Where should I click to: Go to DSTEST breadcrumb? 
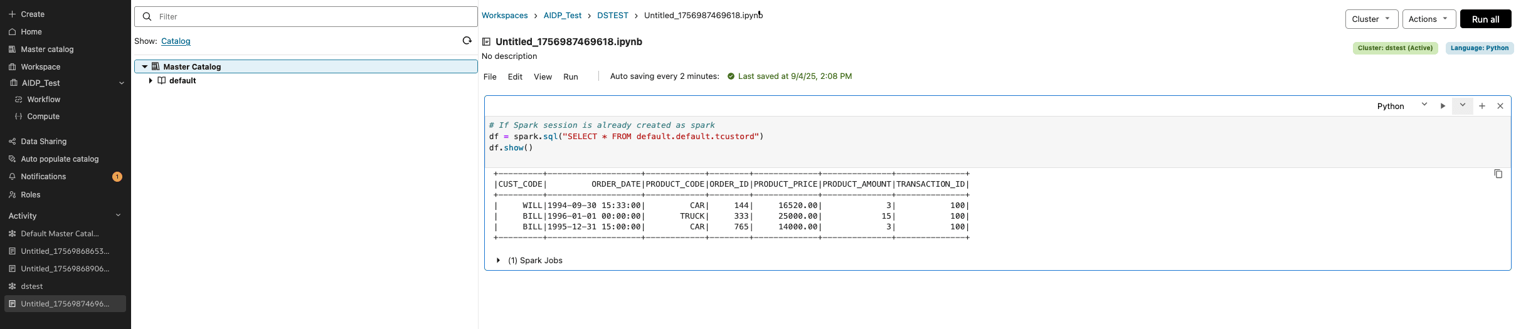point(613,15)
